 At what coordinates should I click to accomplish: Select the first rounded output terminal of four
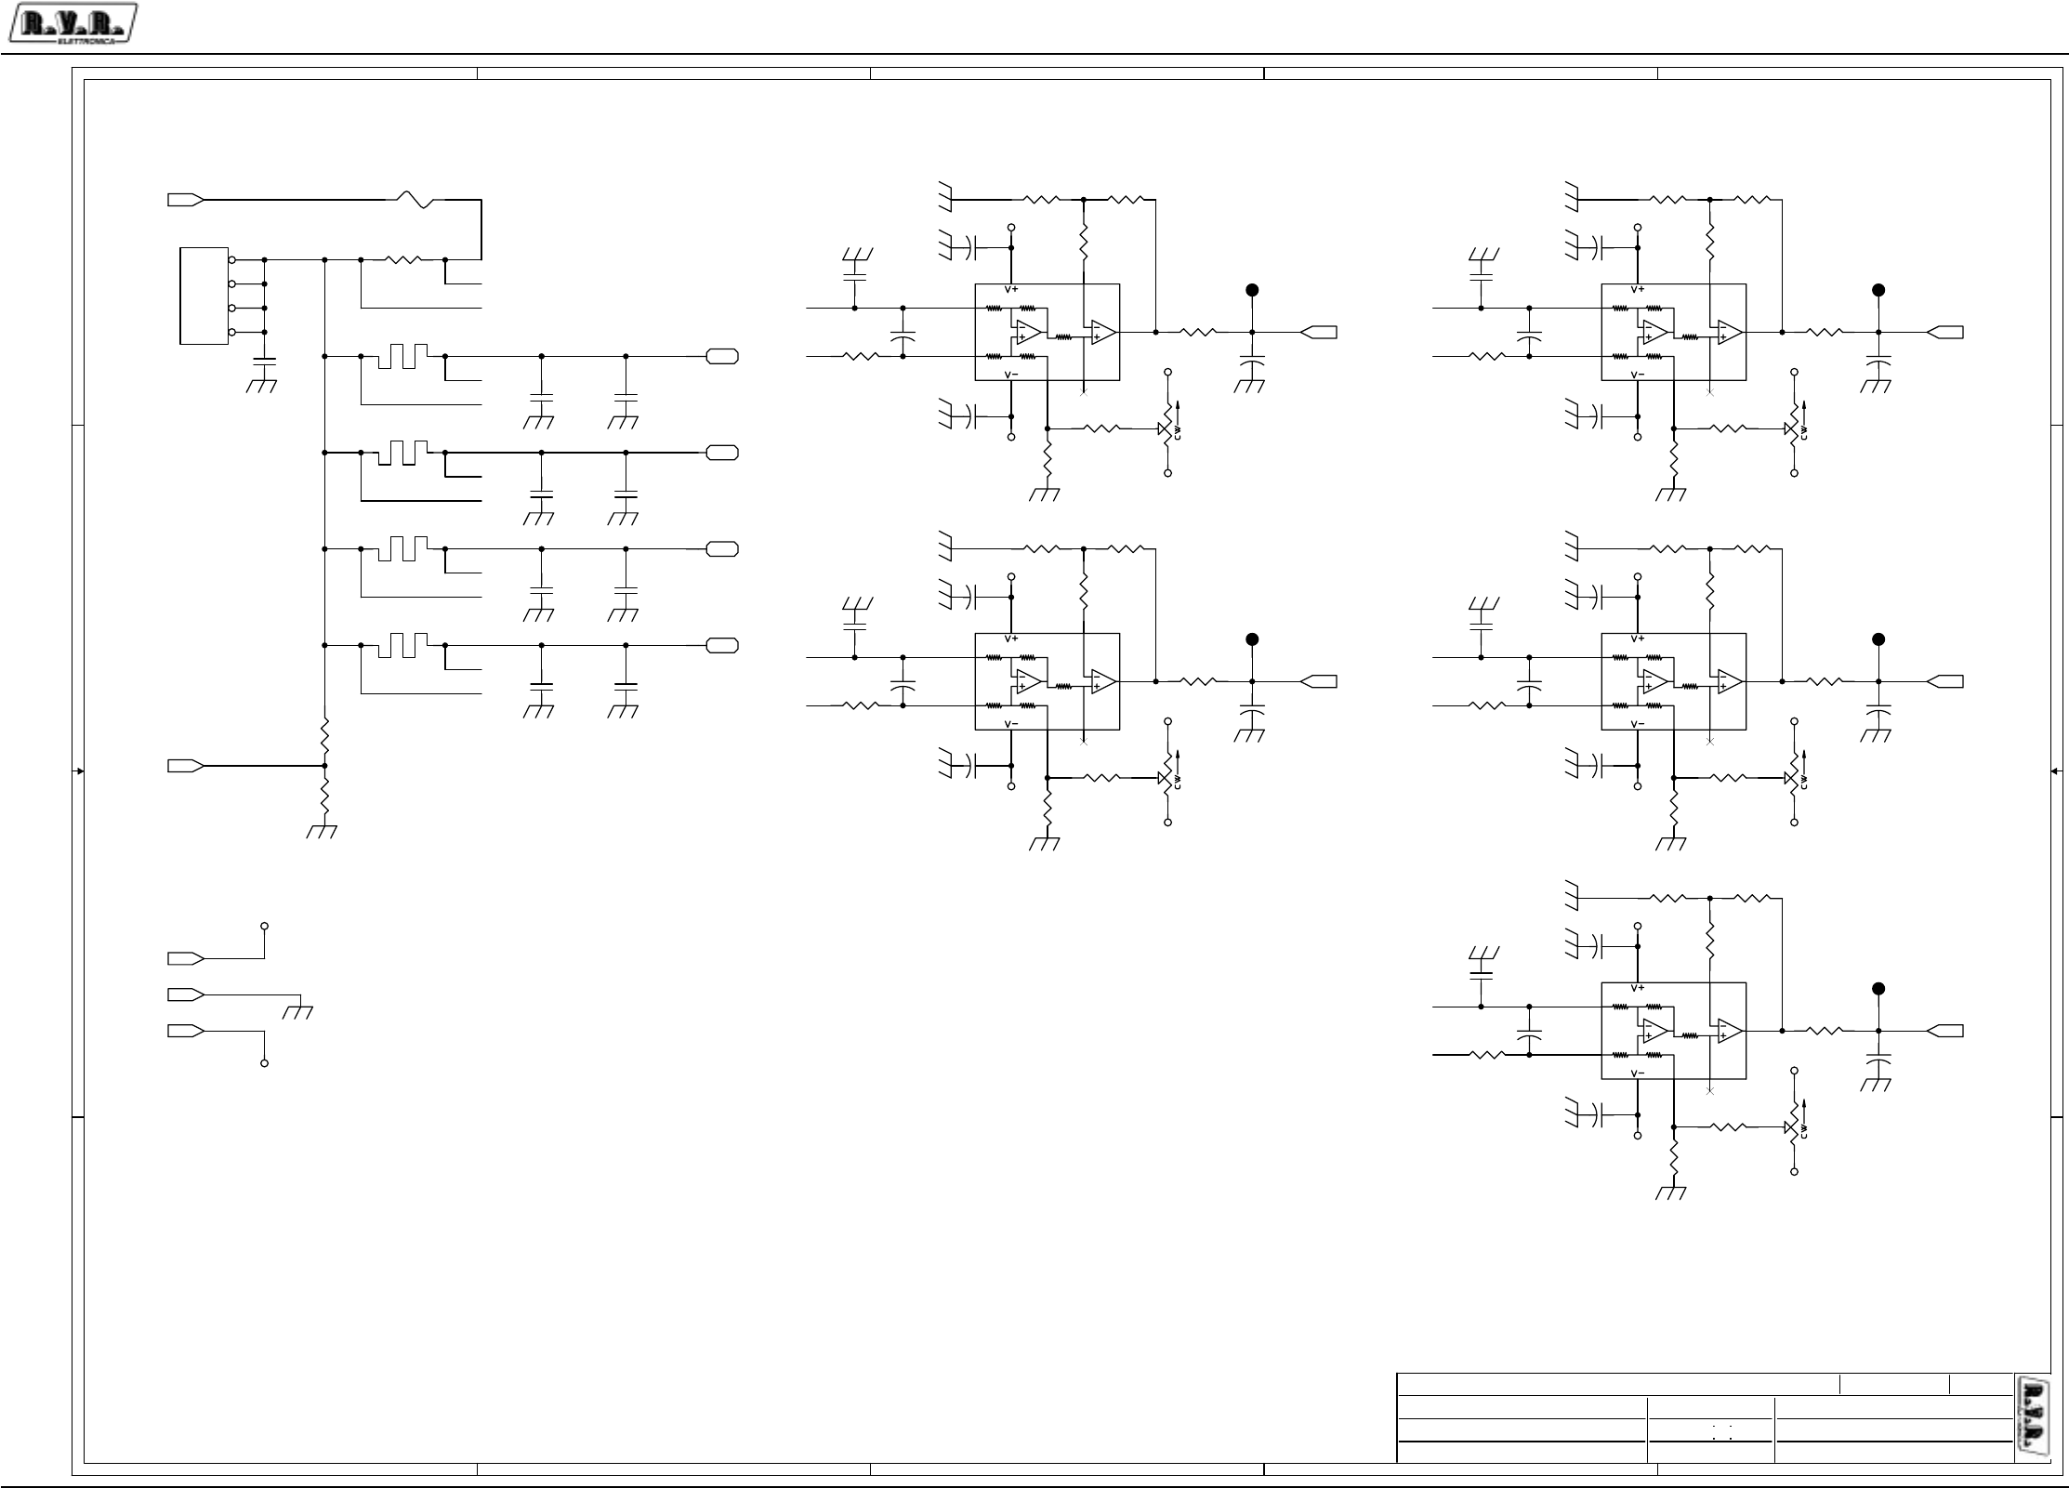tap(722, 356)
